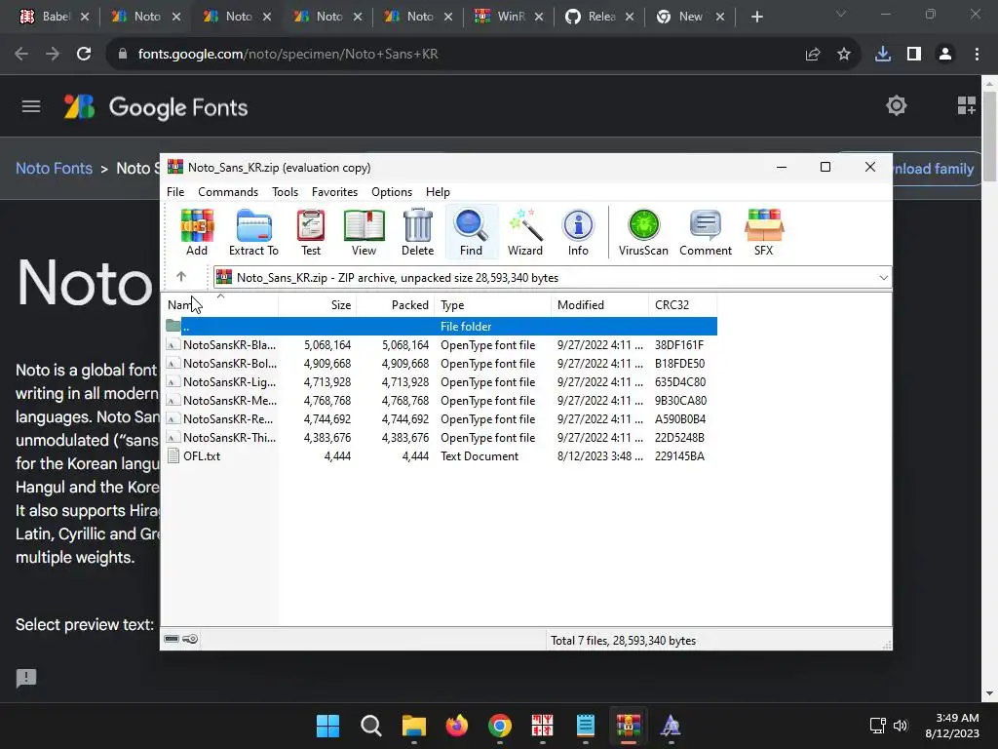The height and width of the screenshot is (749, 998).
Task: Select NotoSansKR-Thi... font file
Action: 441,437
